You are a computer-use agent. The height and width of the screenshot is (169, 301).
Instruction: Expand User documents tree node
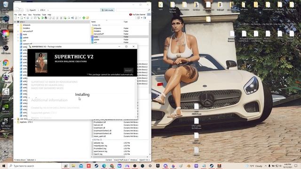click(16, 119)
